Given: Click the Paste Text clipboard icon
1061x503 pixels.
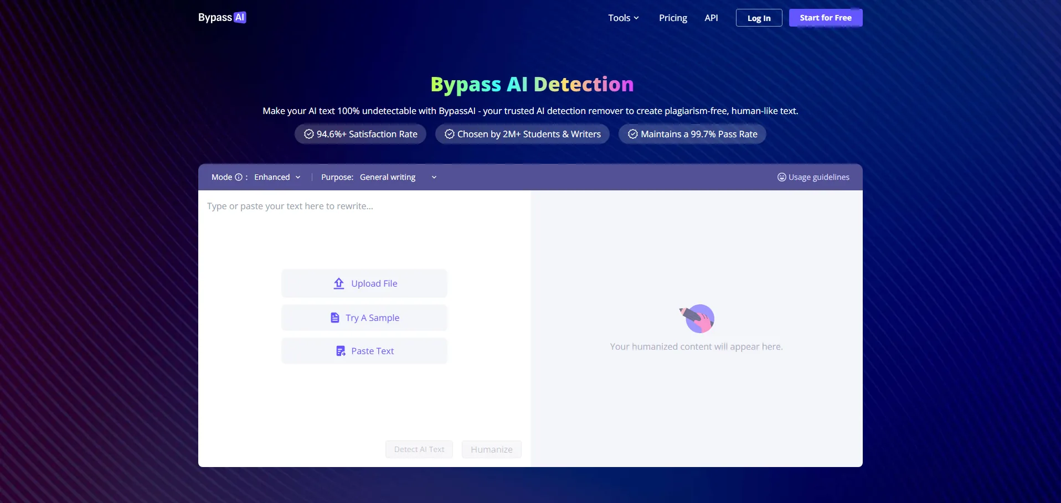Looking at the screenshot, I should point(341,351).
